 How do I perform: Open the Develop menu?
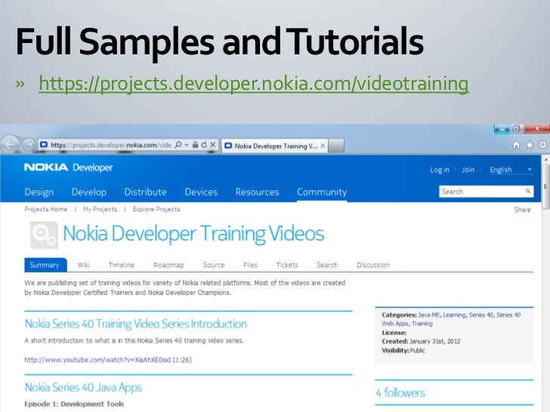(x=88, y=192)
